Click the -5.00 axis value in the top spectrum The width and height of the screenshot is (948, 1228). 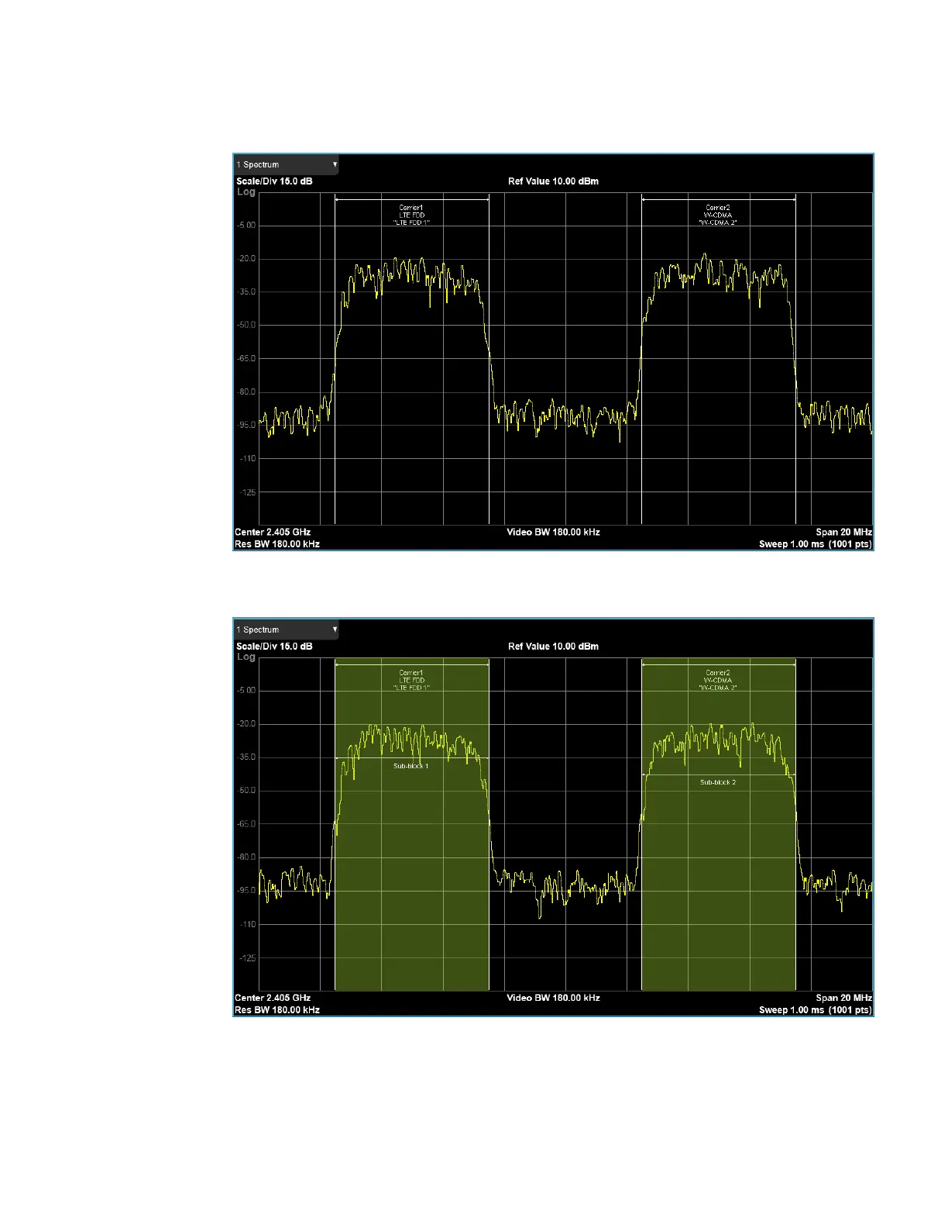click(x=246, y=226)
